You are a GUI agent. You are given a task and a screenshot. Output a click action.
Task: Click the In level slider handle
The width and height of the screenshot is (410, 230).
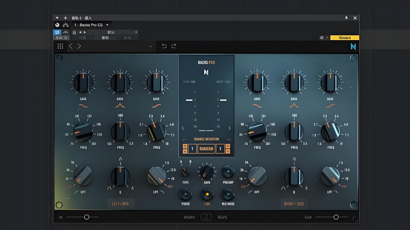tap(87, 217)
